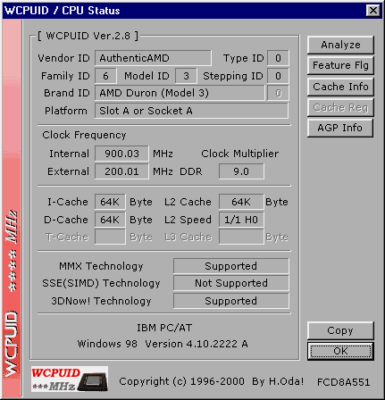Image resolution: width=385 pixels, height=400 pixels.
Task: Close the CPU Status window
Action: point(372,11)
